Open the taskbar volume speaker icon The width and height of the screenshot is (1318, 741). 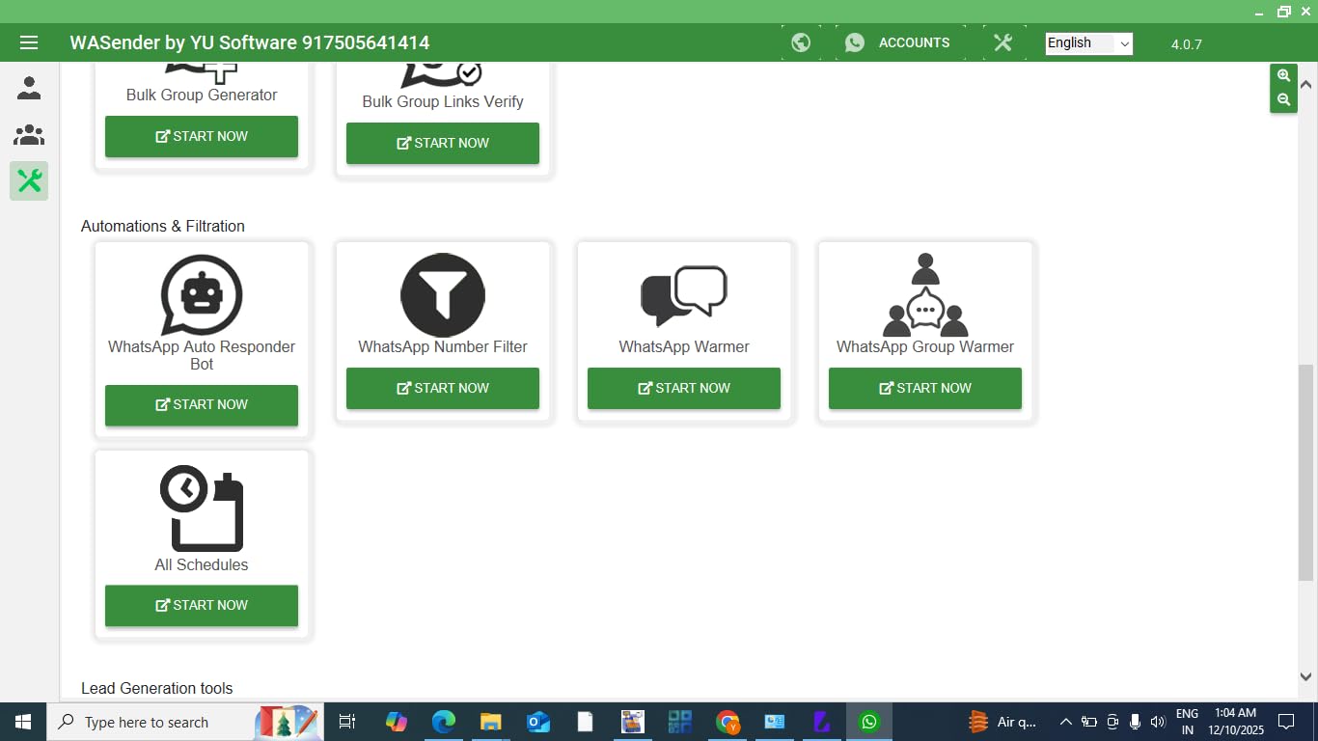[1158, 722]
